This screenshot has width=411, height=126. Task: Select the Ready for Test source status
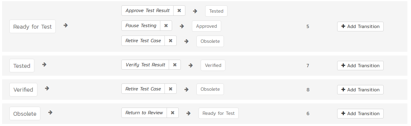[x=33, y=27]
